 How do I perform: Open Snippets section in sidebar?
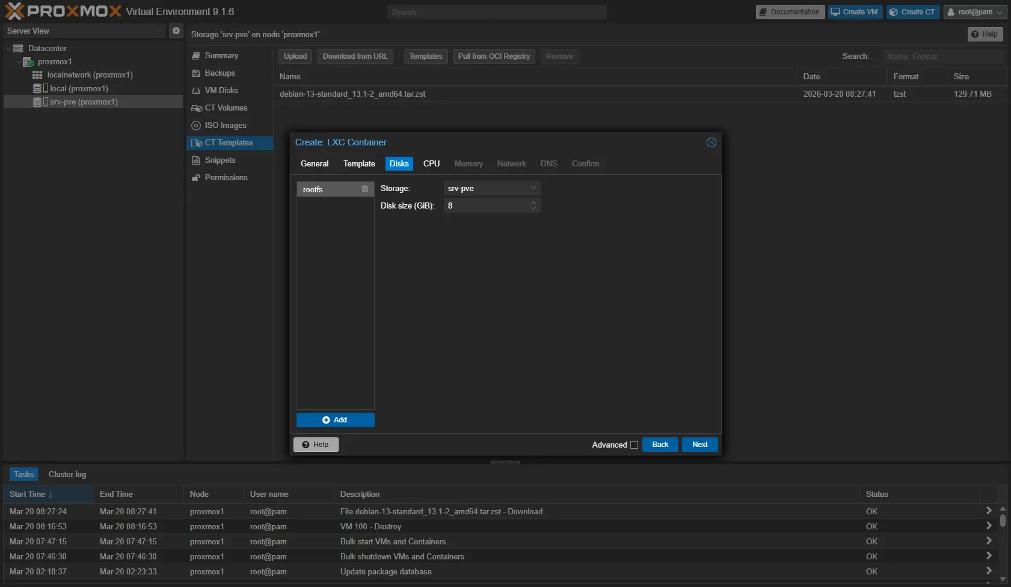(220, 160)
